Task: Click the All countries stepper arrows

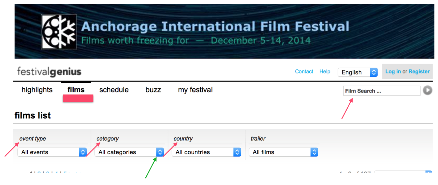Action: (x=237, y=152)
